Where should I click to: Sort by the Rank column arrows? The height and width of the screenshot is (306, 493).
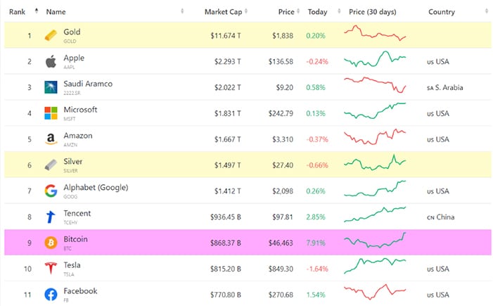pyautogui.click(x=37, y=11)
